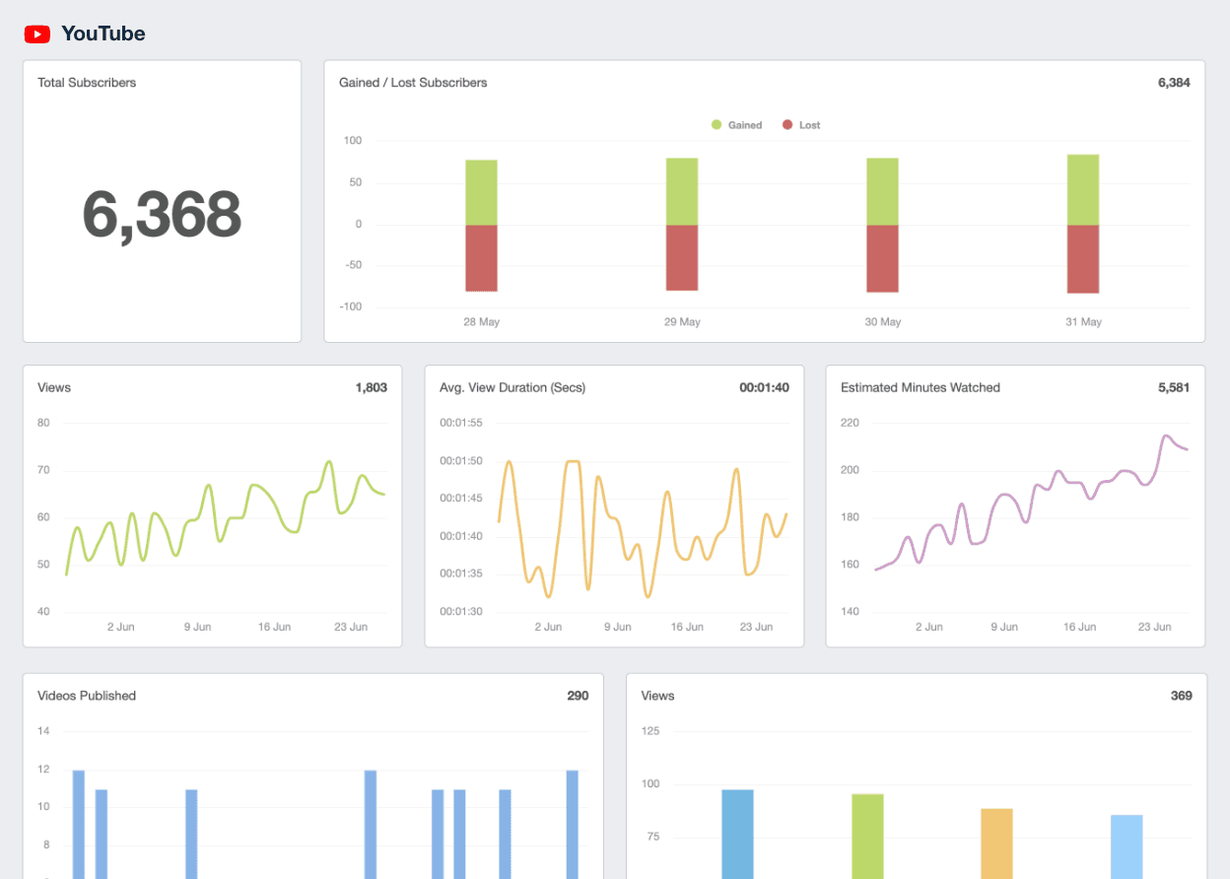Screen dimensions: 1230x879
Task: Click the Videos Published total 290
Action: click(x=580, y=695)
